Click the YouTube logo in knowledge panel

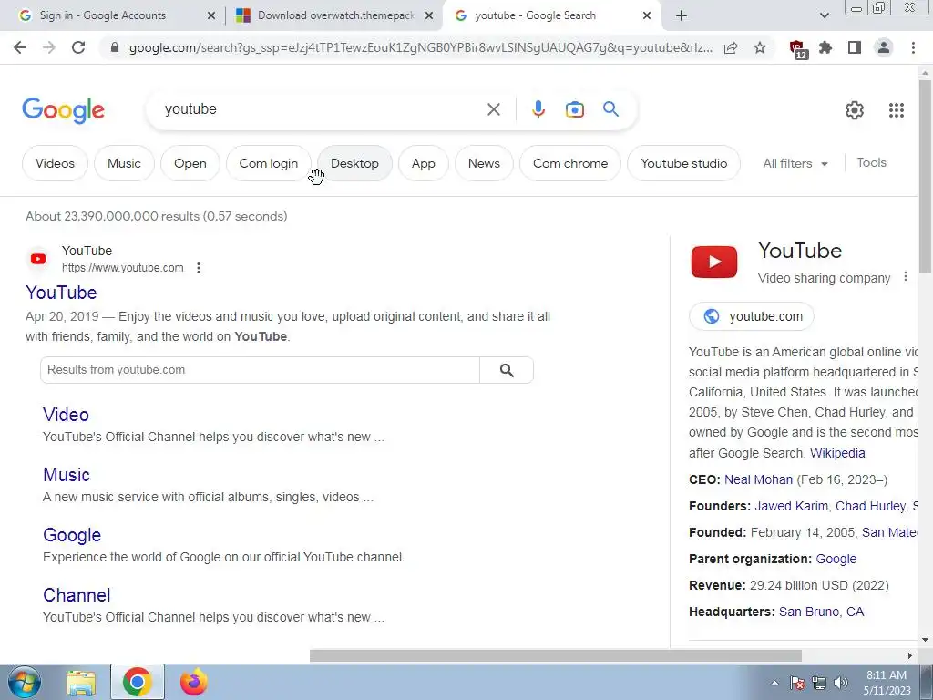[714, 262]
